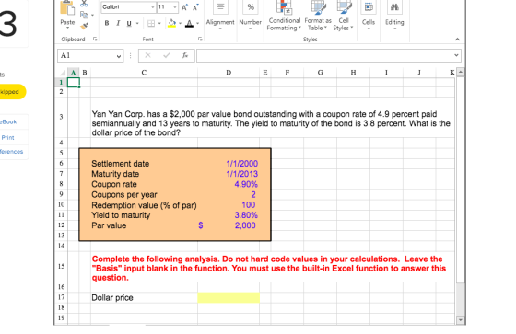Viewport: 516px width, 334px height.
Task: Open the Copy options dropdown arrow
Action: click(x=92, y=15)
